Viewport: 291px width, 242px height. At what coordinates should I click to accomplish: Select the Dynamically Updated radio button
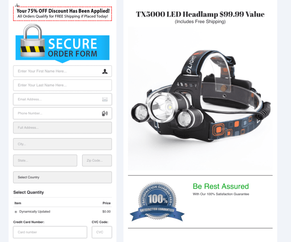[x=16, y=212]
